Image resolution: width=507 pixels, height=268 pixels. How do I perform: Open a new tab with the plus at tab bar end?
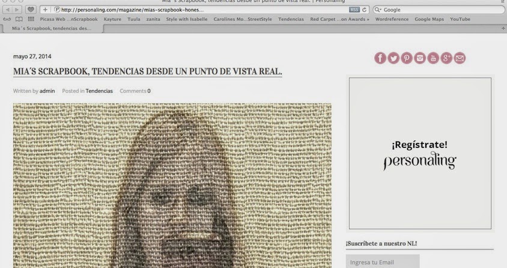[x=503, y=28]
